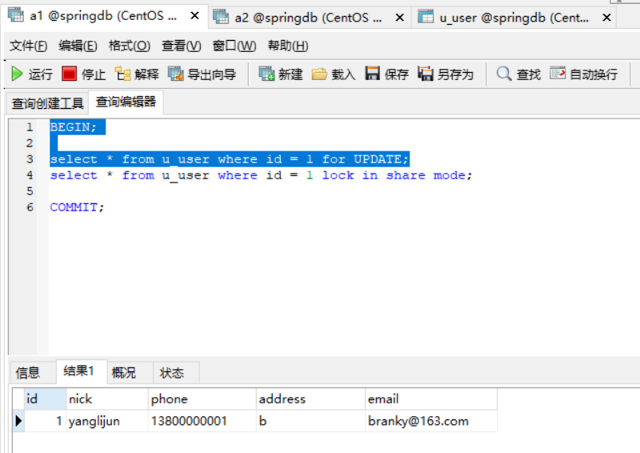Click the u_user table tab icon
This screenshot has height=453, width=640.
[426, 17]
